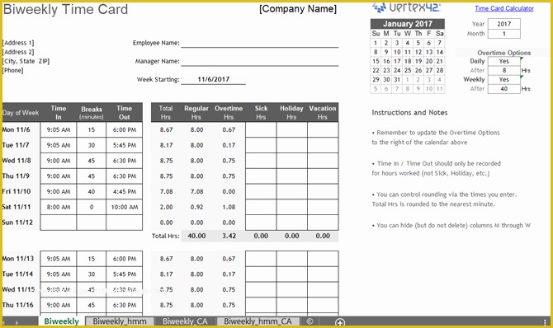Select the Year field showing 2017
The image size is (553, 328).
click(x=504, y=24)
